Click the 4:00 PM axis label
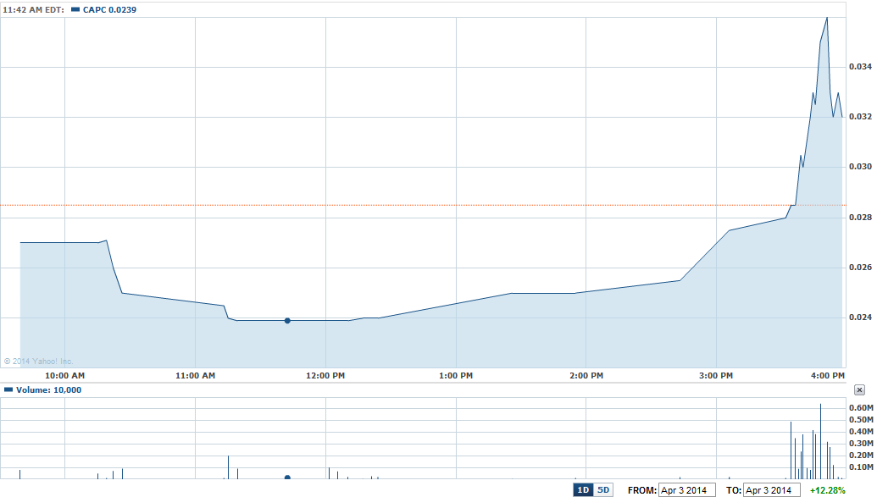 (828, 376)
